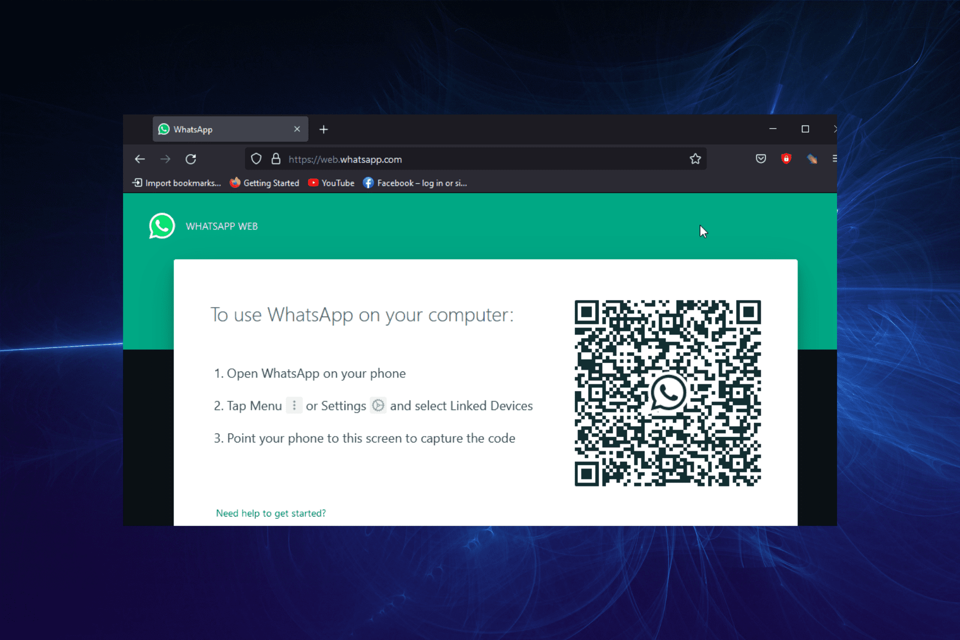The image size is (960, 640).
Task: Reload the WhatsApp Web page
Action: pyautogui.click(x=191, y=159)
